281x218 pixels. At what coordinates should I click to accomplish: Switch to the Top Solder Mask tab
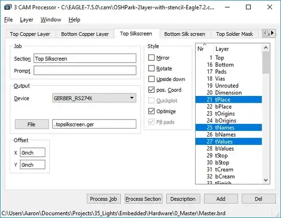(x=234, y=34)
